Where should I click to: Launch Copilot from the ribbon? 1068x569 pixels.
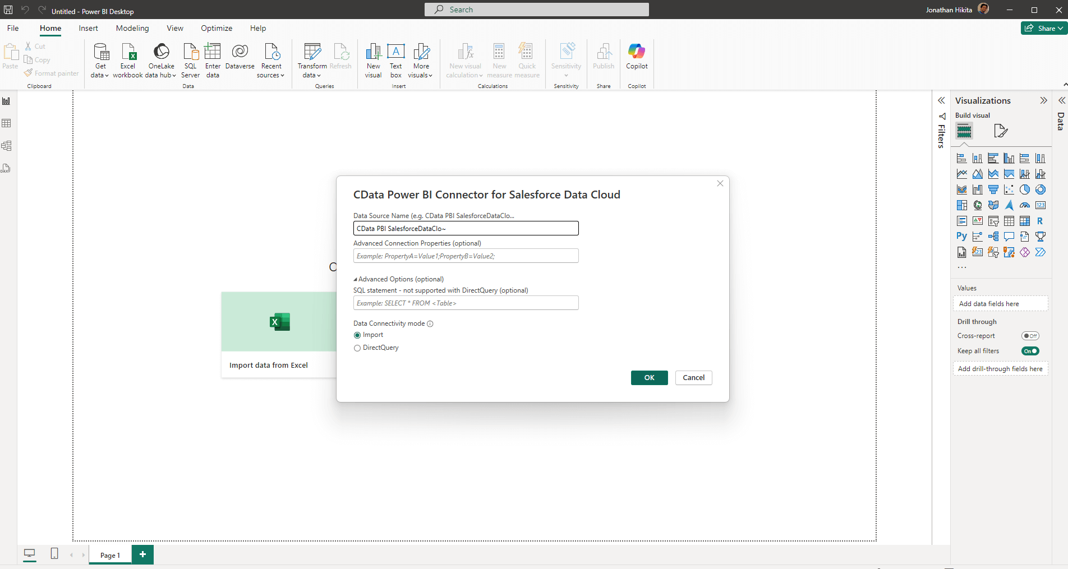pos(637,56)
